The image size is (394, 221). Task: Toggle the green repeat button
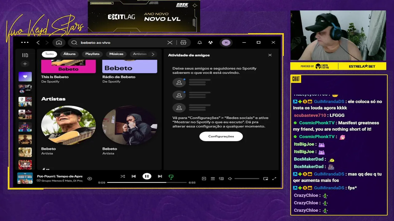coord(171,176)
